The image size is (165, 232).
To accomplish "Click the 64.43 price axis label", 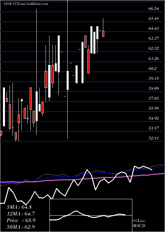I will [154, 29].
